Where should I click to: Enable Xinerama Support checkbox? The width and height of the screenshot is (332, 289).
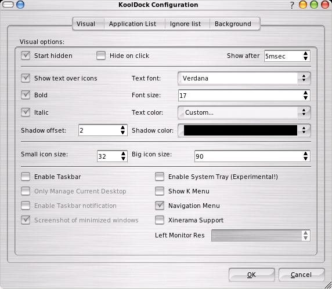(160, 220)
